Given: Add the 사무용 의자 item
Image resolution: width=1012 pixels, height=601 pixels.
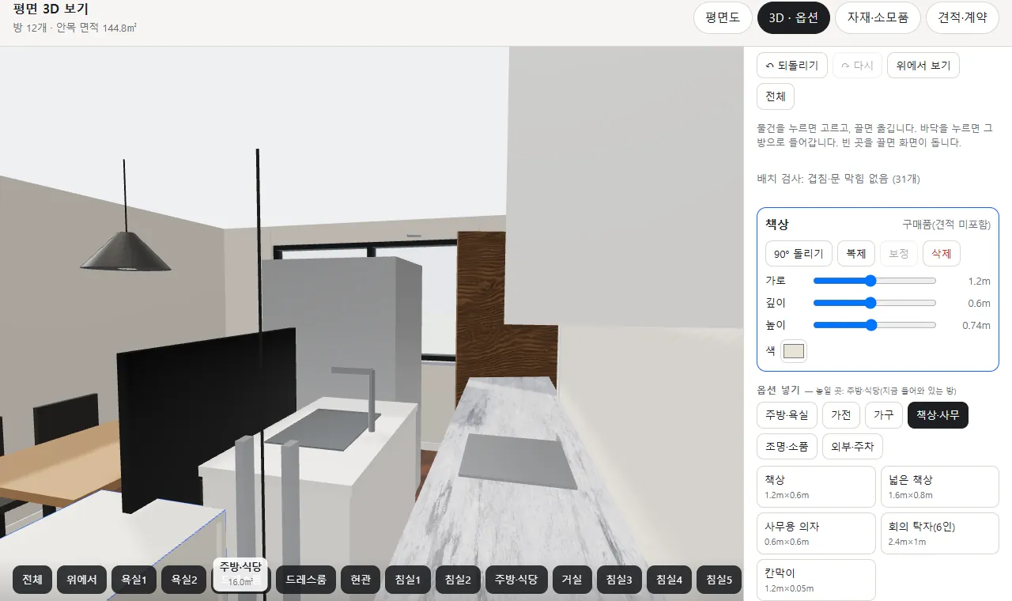Looking at the screenshot, I should [x=816, y=533].
